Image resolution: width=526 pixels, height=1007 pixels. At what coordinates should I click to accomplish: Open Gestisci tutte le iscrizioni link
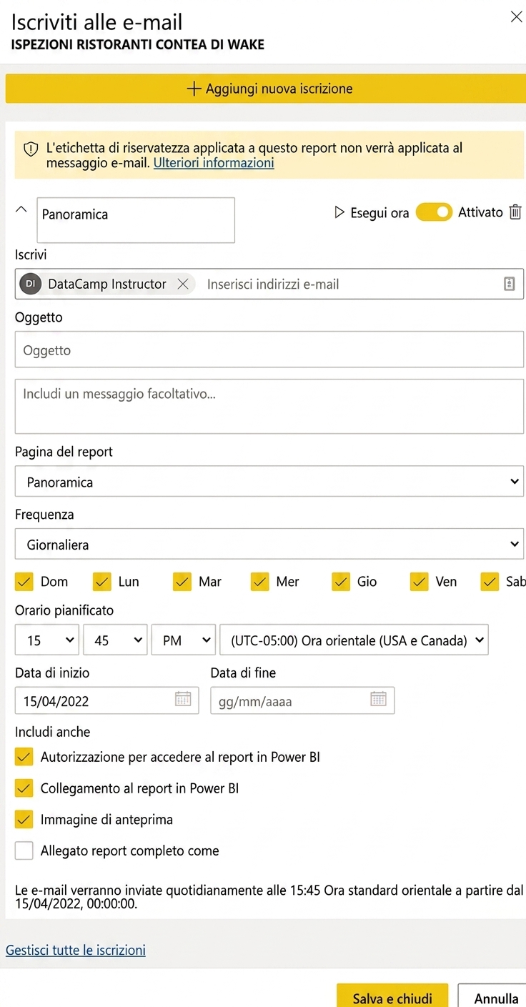tap(76, 951)
